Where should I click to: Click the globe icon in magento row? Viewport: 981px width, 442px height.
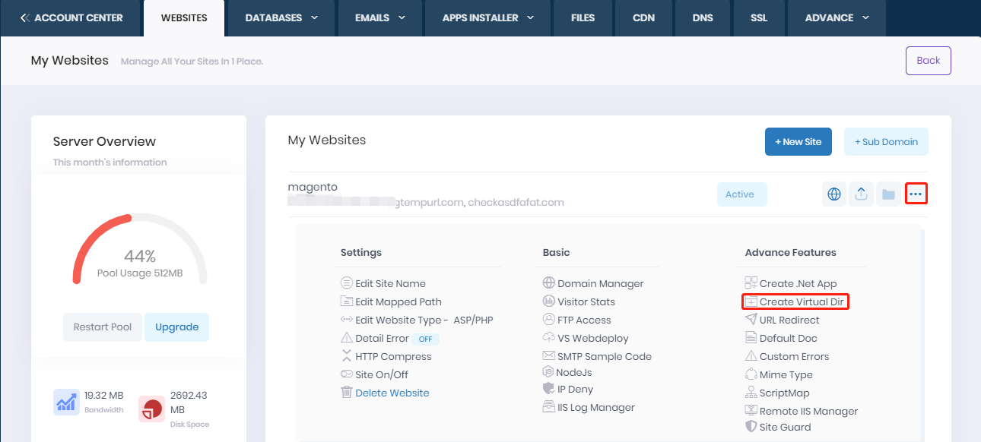(834, 194)
